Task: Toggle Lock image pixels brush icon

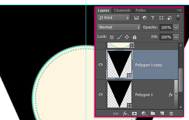Action: tap(119, 37)
